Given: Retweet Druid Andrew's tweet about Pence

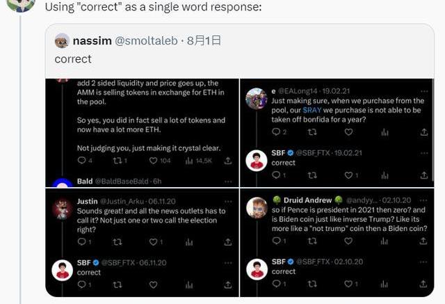Looking at the screenshot, I should pyautogui.click(x=314, y=241).
